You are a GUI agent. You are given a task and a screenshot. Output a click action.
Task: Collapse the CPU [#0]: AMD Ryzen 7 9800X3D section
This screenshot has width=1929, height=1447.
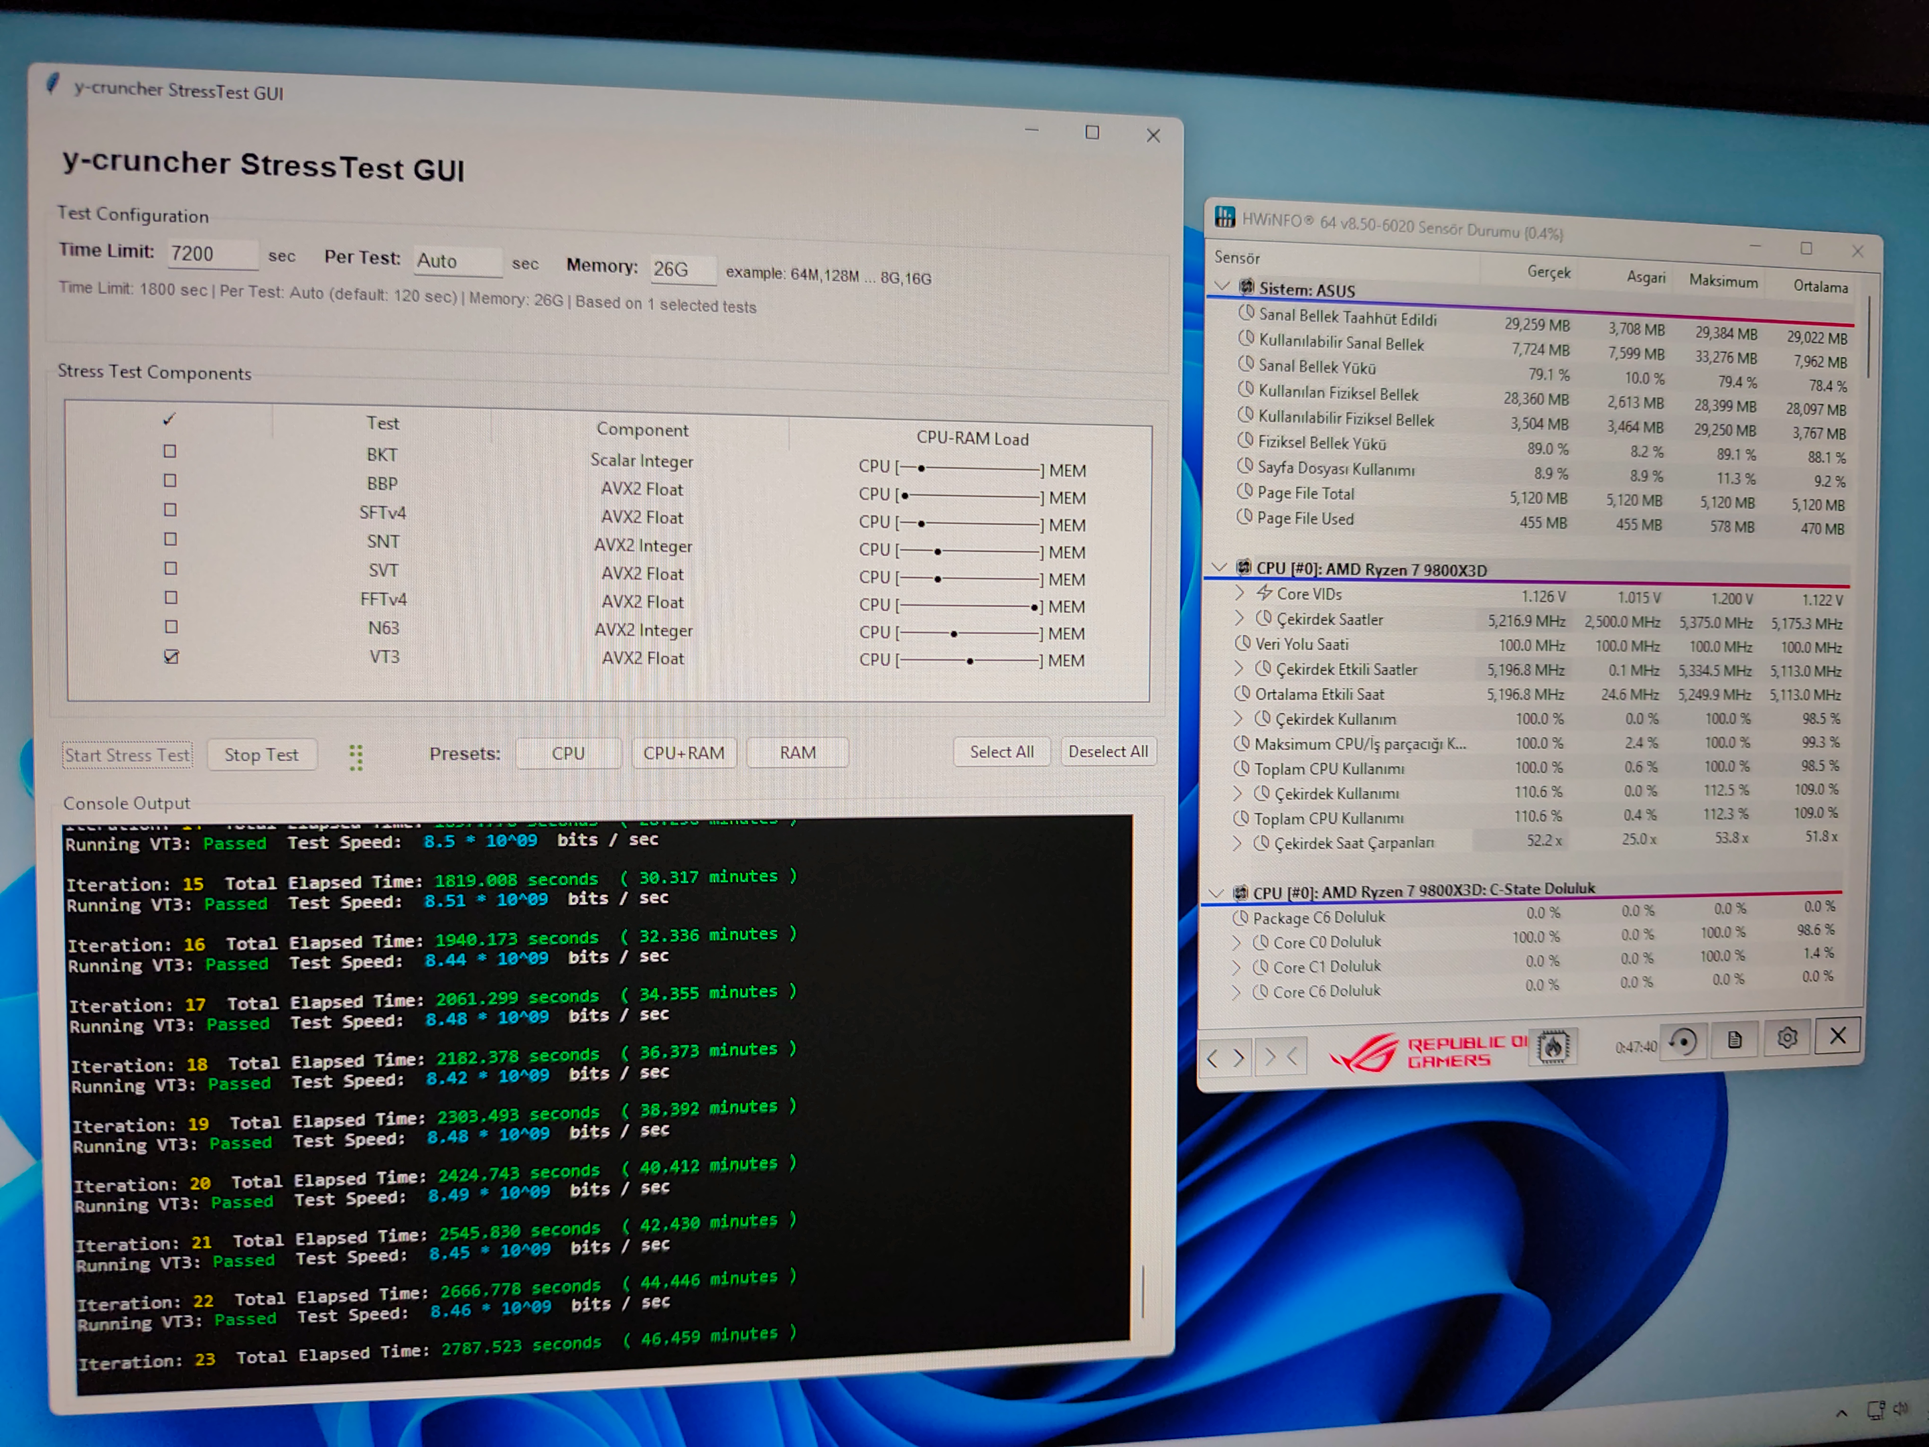click(x=1220, y=567)
